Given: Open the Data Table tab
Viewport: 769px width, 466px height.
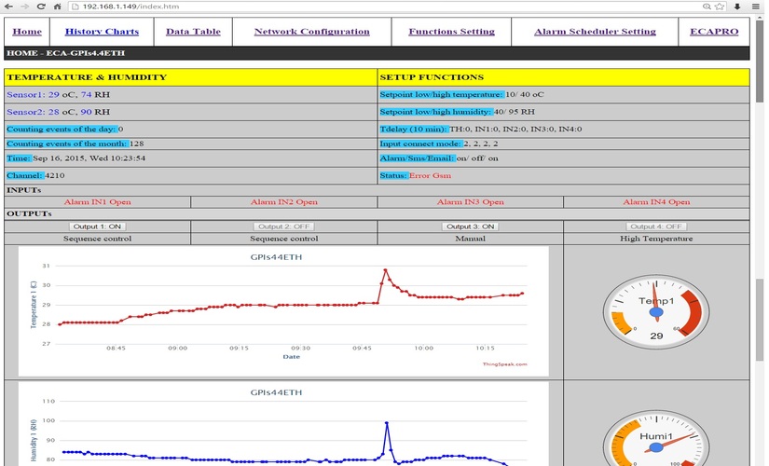Looking at the screenshot, I should tap(193, 32).
